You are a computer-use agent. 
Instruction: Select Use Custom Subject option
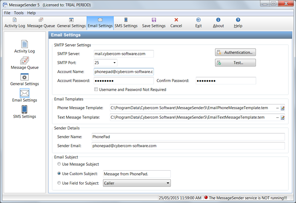tap(59, 173)
